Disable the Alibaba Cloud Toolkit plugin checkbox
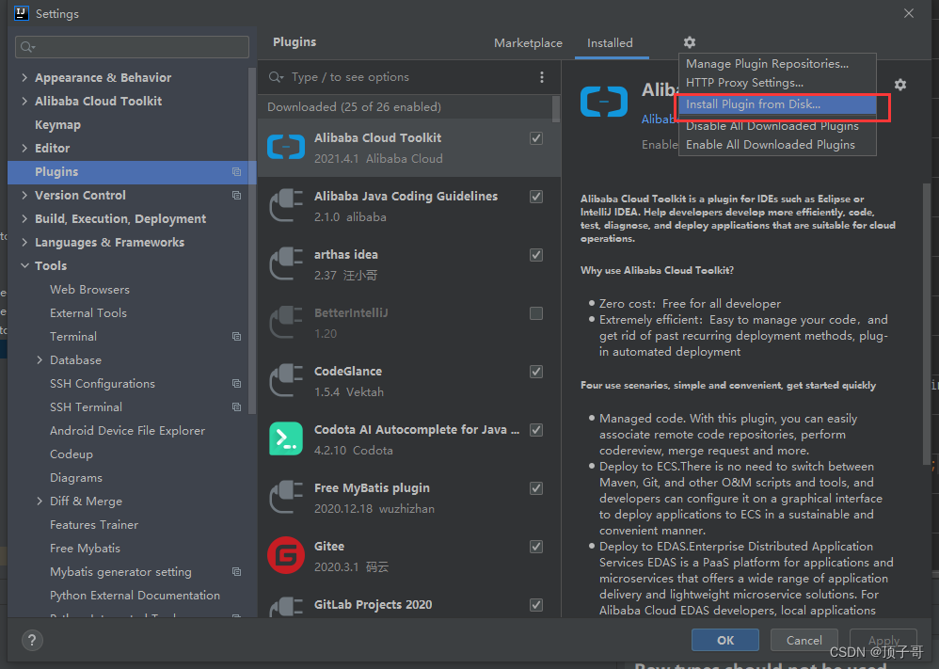This screenshot has height=669, width=939. point(536,138)
